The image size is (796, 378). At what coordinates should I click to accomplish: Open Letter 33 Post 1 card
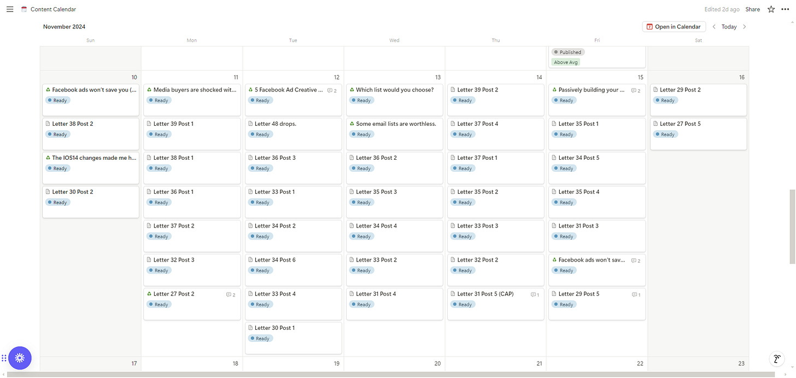[294, 202]
